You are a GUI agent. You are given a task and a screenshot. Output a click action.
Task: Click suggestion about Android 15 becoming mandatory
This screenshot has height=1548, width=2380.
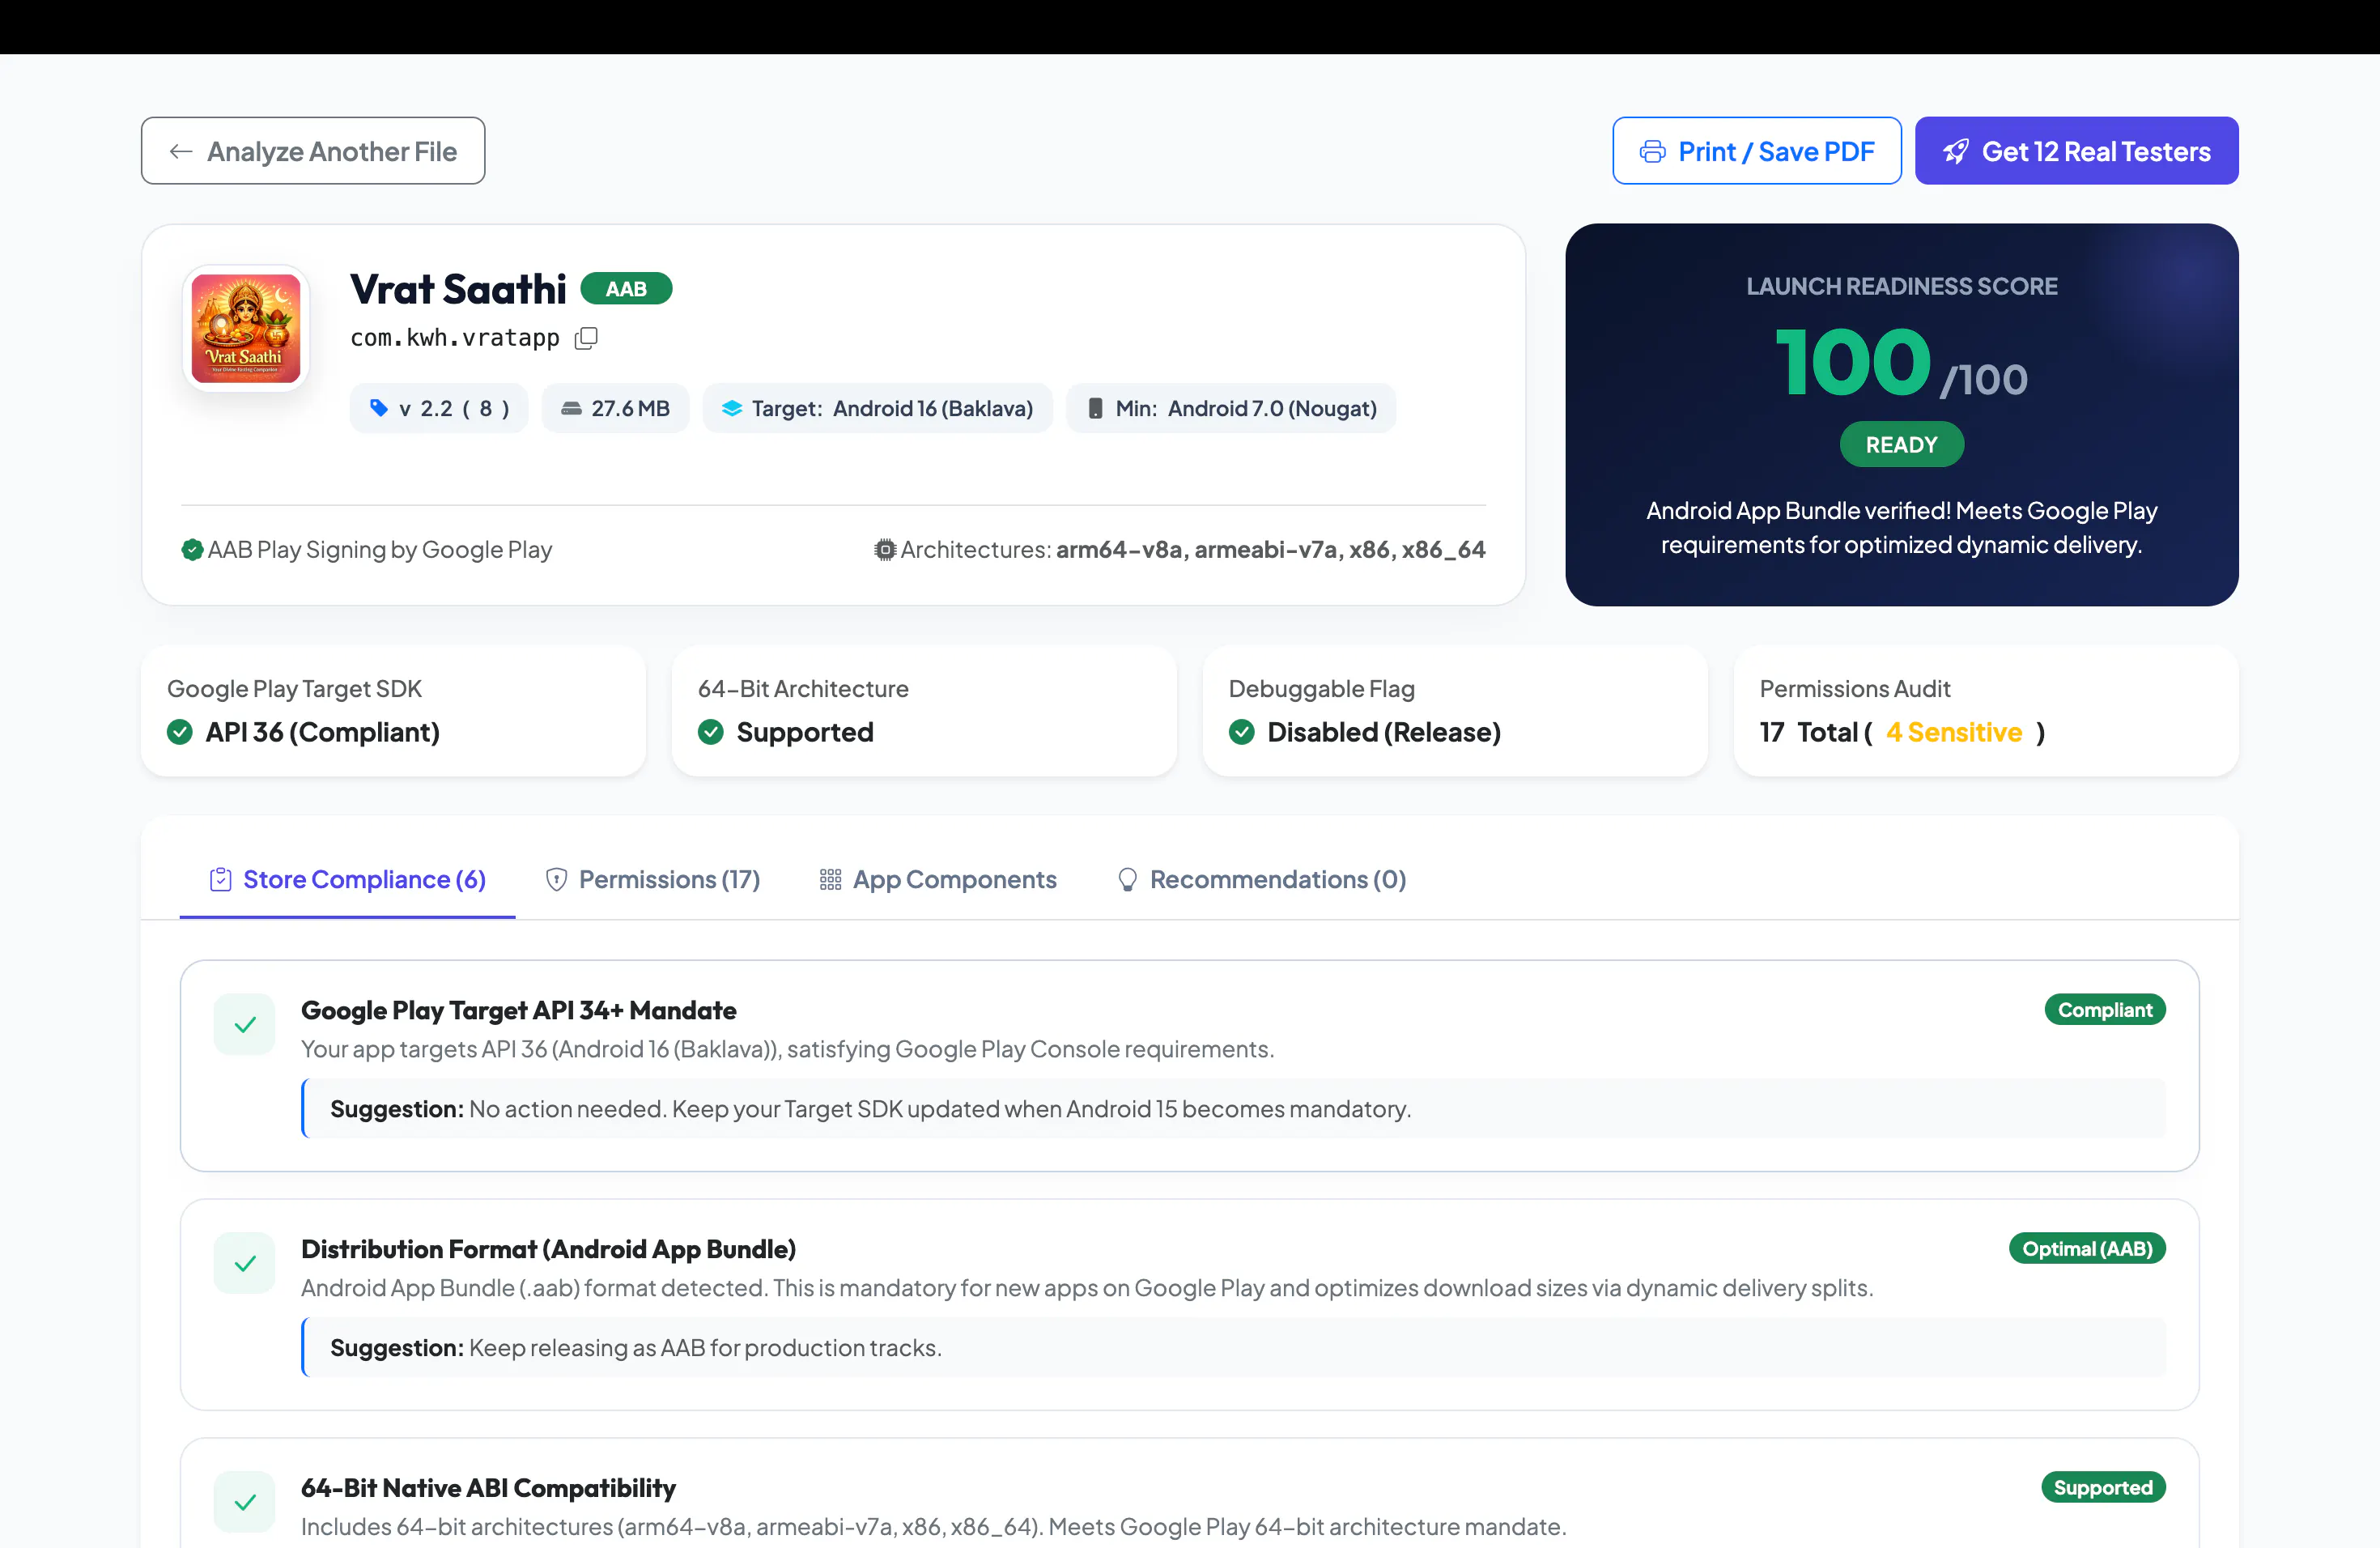click(x=1234, y=1109)
